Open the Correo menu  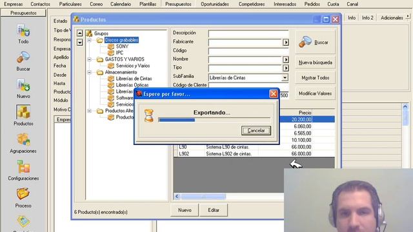pos(96,4)
